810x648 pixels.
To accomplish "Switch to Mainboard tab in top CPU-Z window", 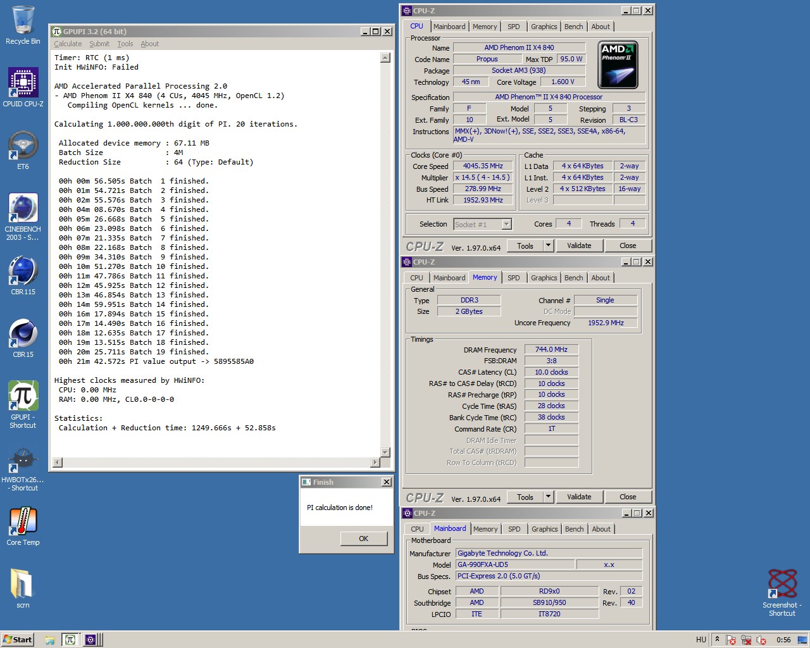I will pos(449,27).
